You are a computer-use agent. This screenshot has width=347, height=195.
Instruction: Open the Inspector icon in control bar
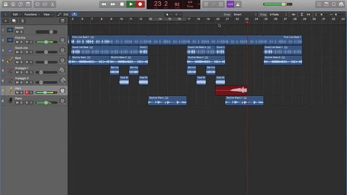(x=13, y=4)
